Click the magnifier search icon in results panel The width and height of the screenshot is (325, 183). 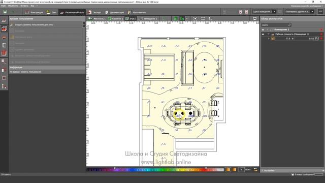(289, 25)
